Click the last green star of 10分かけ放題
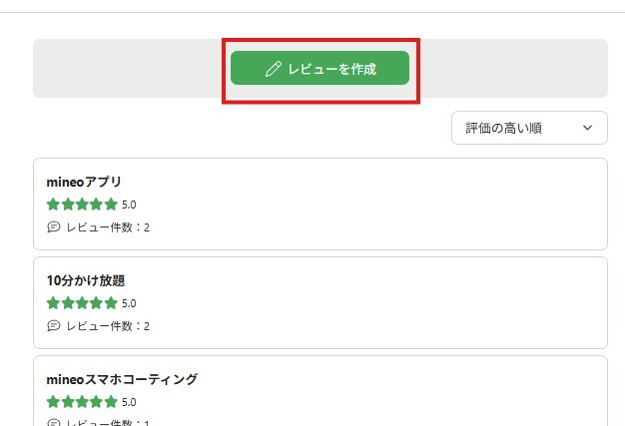Viewport: 625px width, 426px height. 111,303
